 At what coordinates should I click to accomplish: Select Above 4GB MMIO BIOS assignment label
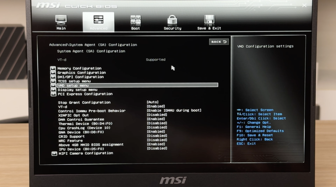click(91, 145)
